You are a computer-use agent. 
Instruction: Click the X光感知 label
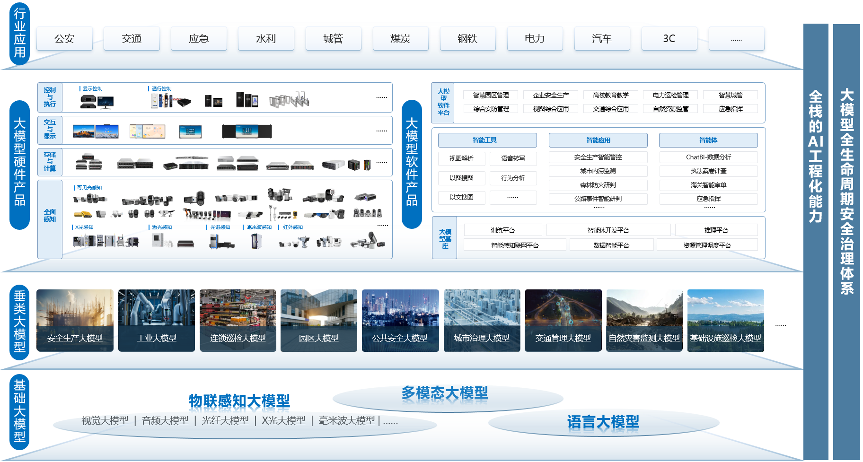84,227
